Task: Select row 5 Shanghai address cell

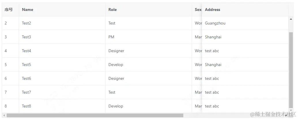Action: coord(213,65)
